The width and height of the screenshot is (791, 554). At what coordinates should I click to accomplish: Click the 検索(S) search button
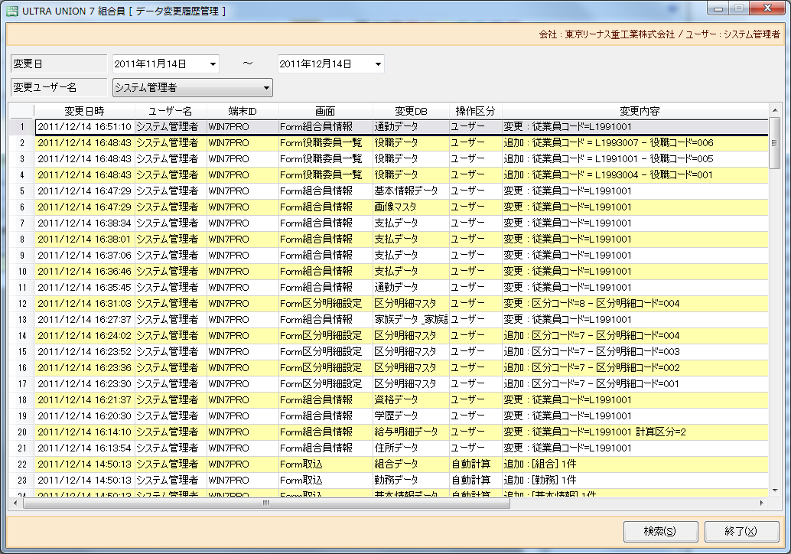coord(659,531)
